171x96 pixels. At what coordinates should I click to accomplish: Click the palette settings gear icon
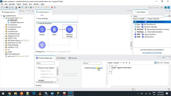click(x=169, y=16)
